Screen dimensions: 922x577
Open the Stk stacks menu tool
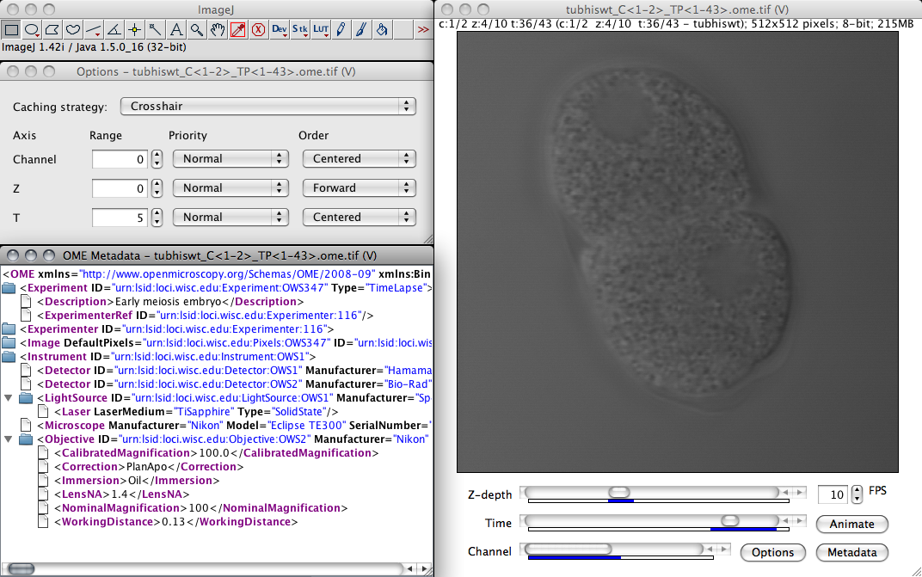point(300,29)
